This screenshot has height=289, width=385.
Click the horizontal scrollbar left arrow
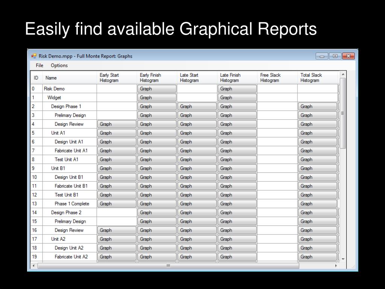click(x=33, y=266)
